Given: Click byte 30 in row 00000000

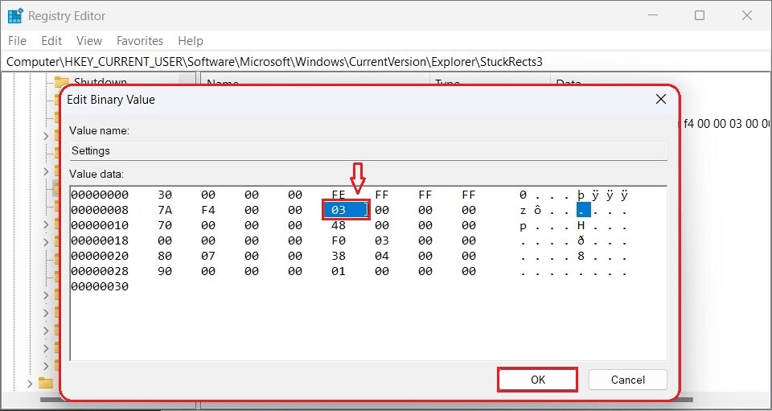Looking at the screenshot, I should (164, 195).
